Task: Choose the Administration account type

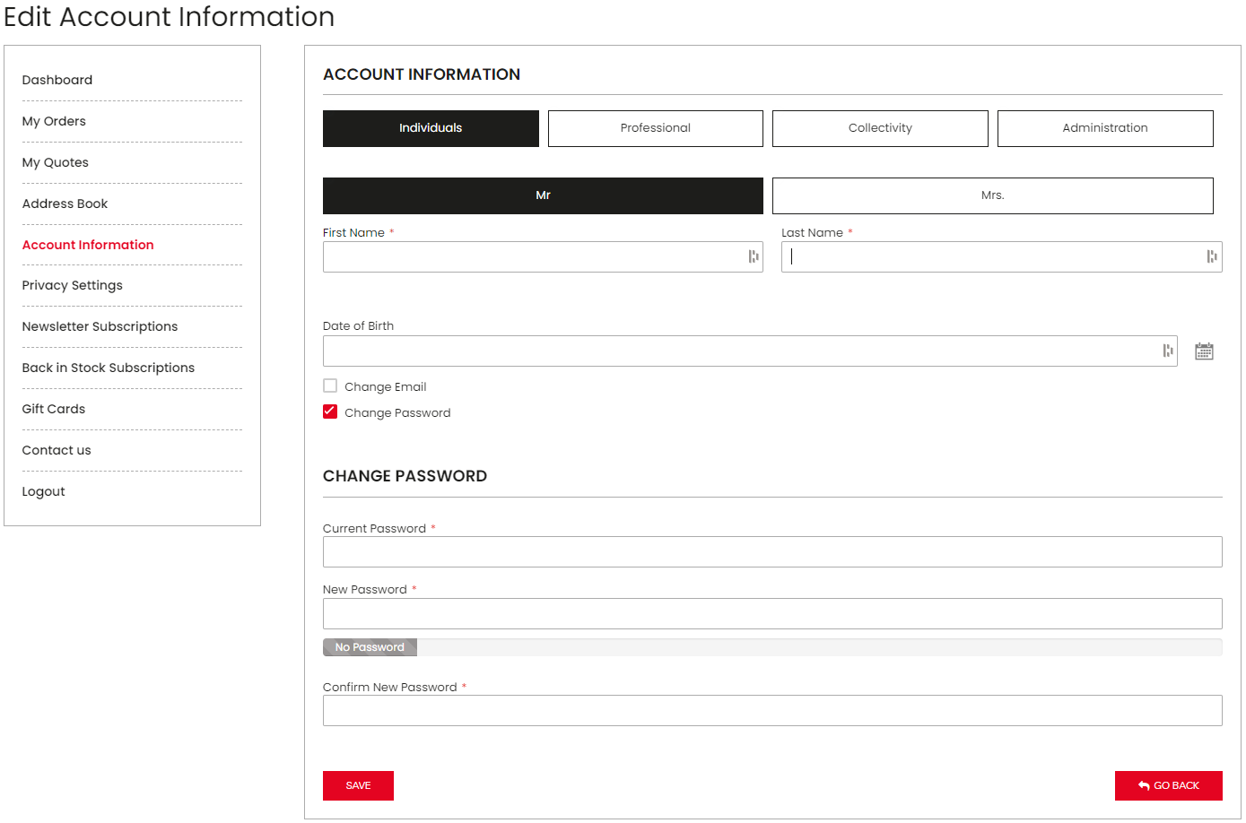Action: coord(1105,128)
